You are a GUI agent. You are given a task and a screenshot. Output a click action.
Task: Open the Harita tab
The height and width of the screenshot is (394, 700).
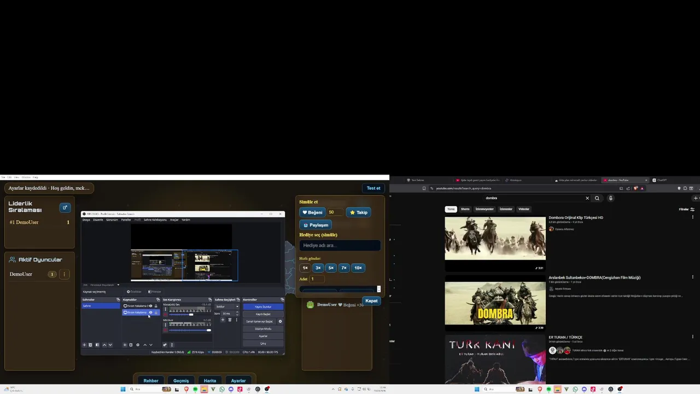(210, 381)
